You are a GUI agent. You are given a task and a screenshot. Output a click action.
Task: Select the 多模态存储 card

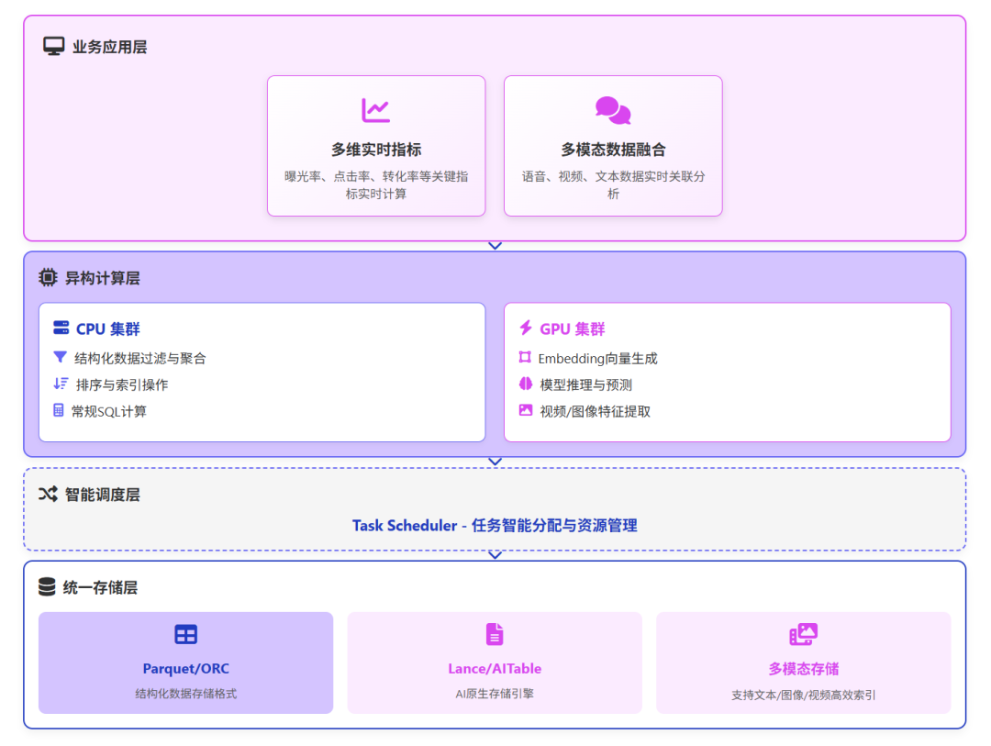click(x=804, y=662)
